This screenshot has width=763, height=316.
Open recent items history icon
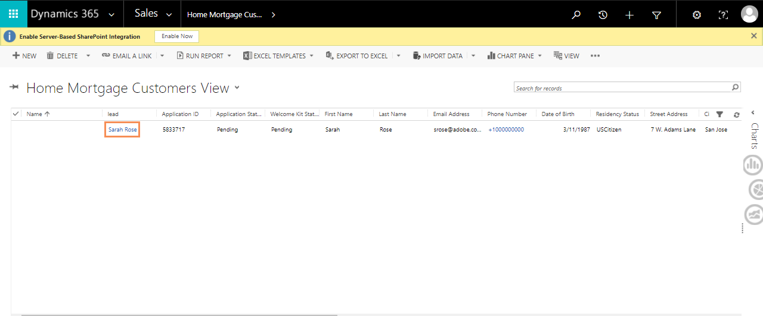pos(603,15)
